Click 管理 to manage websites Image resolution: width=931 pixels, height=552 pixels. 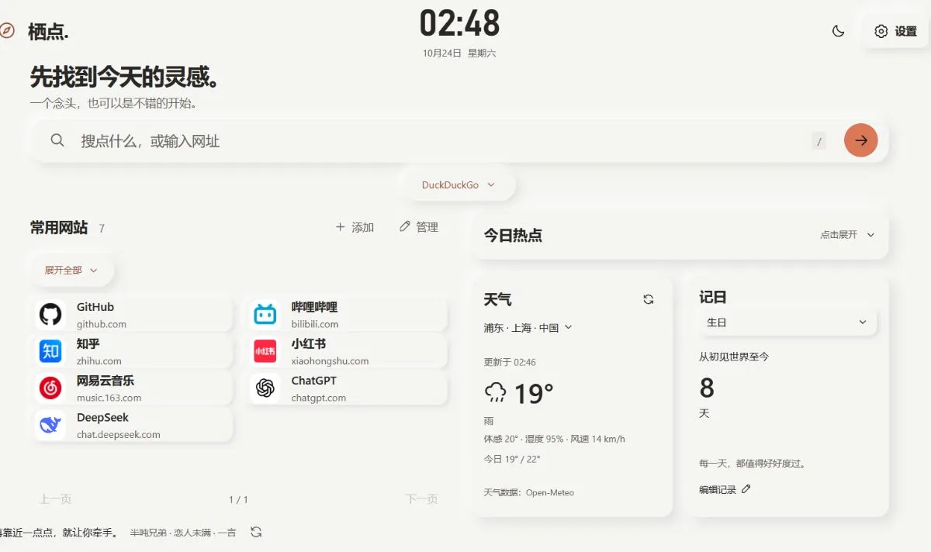click(x=419, y=227)
